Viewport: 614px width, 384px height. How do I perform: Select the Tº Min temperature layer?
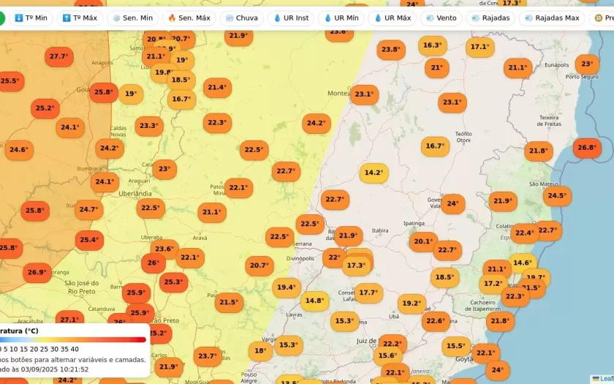coord(31,18)
